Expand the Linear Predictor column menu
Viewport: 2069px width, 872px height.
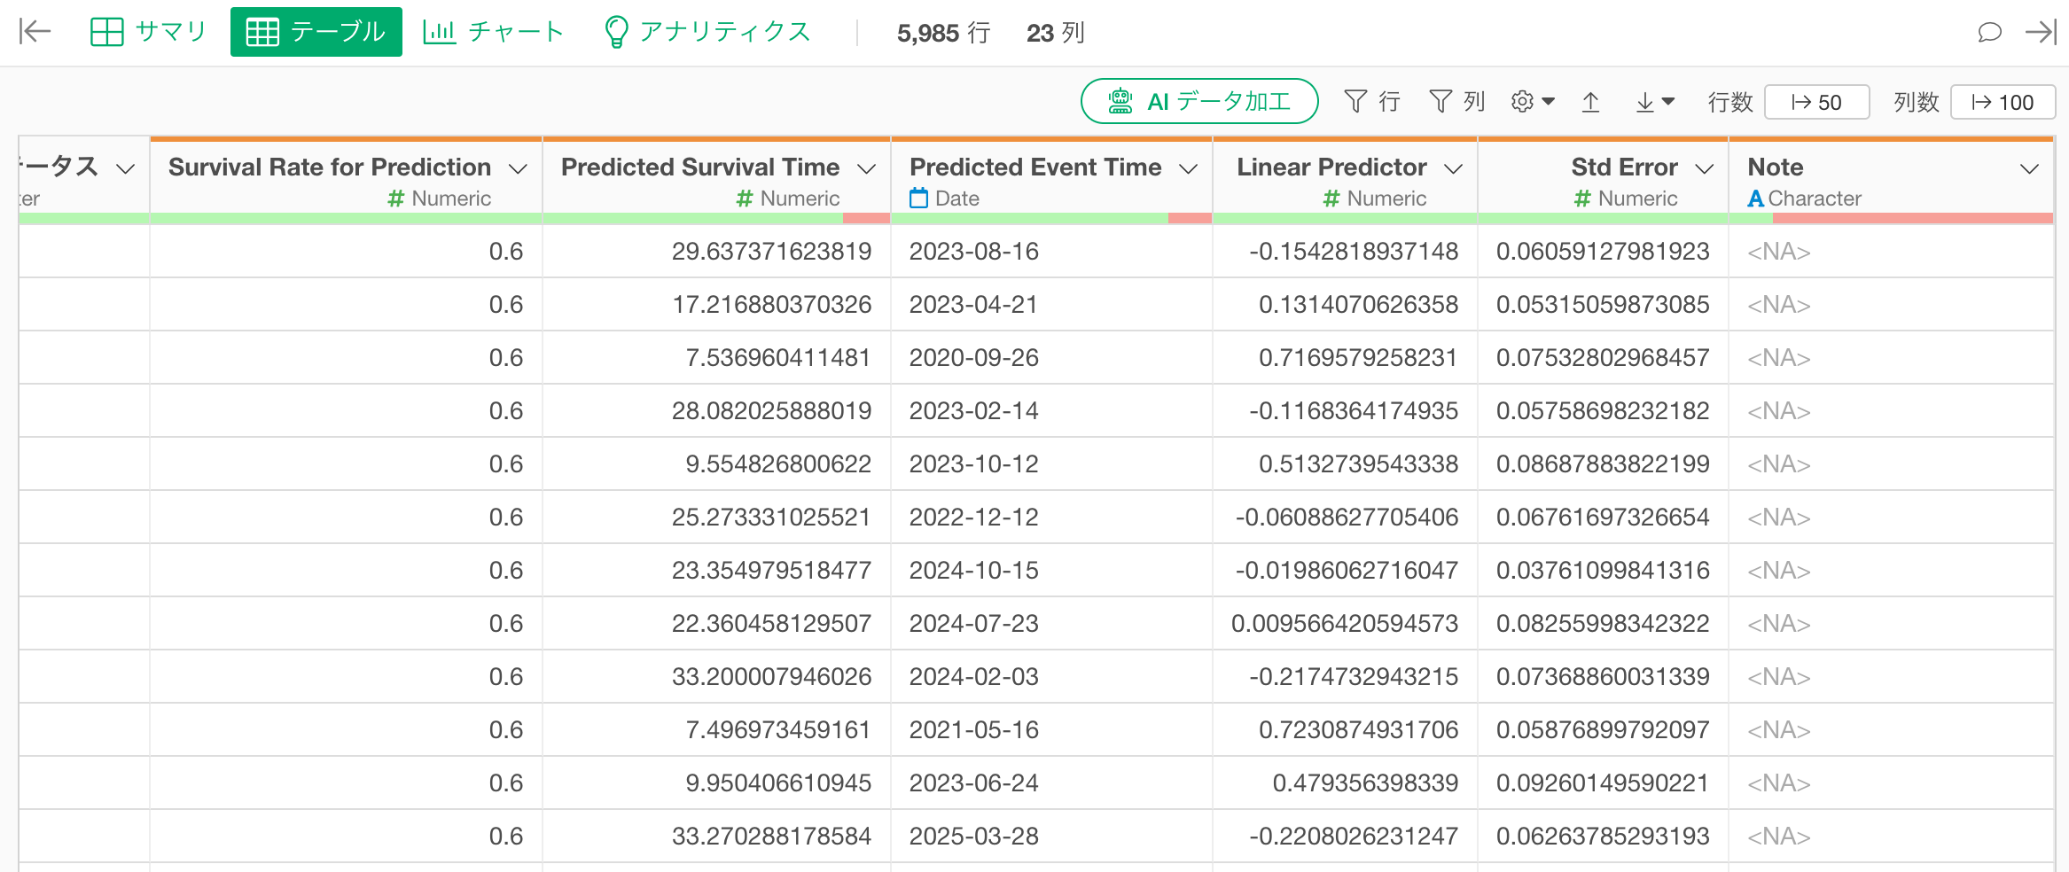[x=1453, y=168]
